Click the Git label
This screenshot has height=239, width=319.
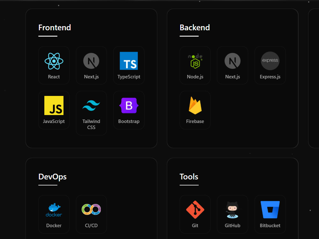(x=195, y=226)
